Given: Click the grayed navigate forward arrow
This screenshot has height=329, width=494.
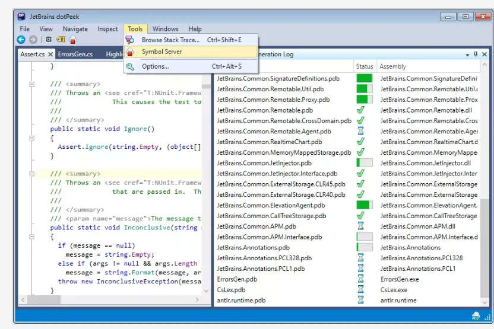Looking at the screenshot, I should coord(33,40).
